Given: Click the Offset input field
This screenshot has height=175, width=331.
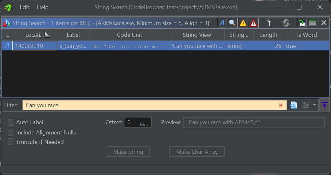Looking at the screenshot, I should pyautogui.click(x=137, y=122).
